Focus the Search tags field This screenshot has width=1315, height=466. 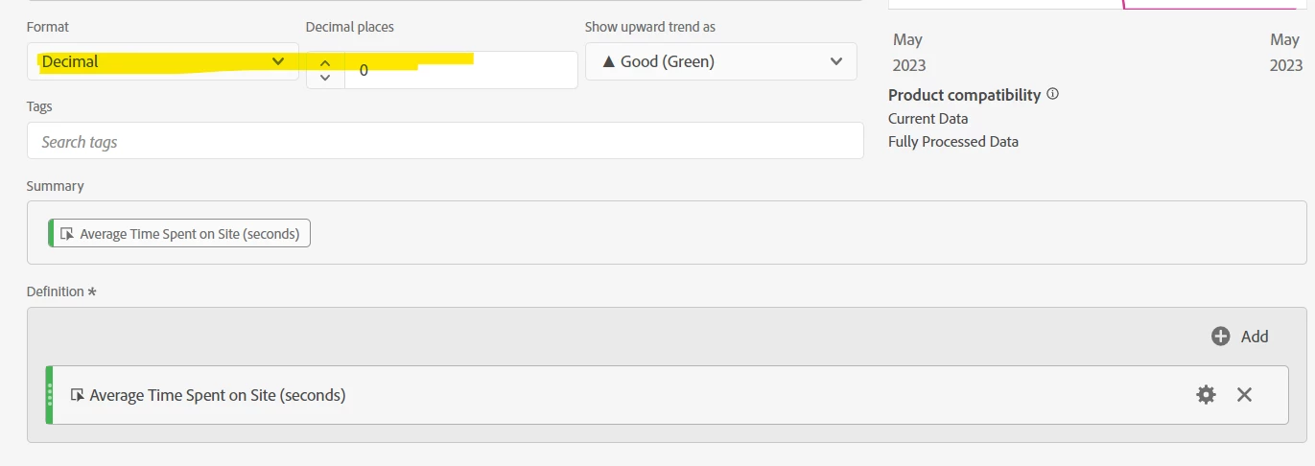point(445,142)
